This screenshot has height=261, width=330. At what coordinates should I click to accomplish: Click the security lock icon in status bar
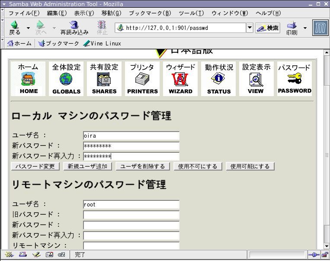(325, 255)
